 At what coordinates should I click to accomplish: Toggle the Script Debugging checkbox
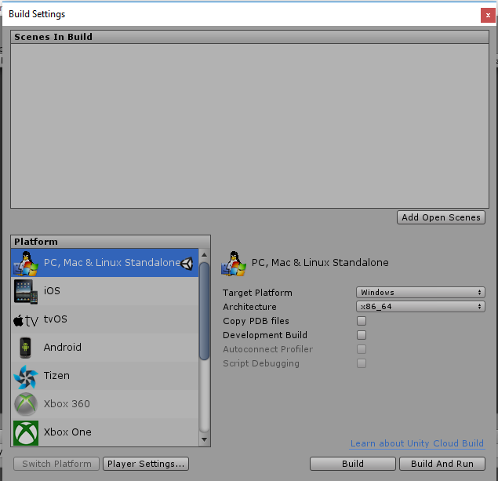coord(362,363)
